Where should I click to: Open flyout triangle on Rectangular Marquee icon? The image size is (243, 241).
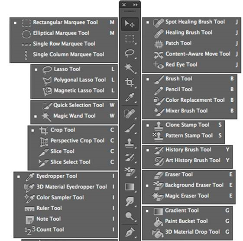tap(136, 44)
